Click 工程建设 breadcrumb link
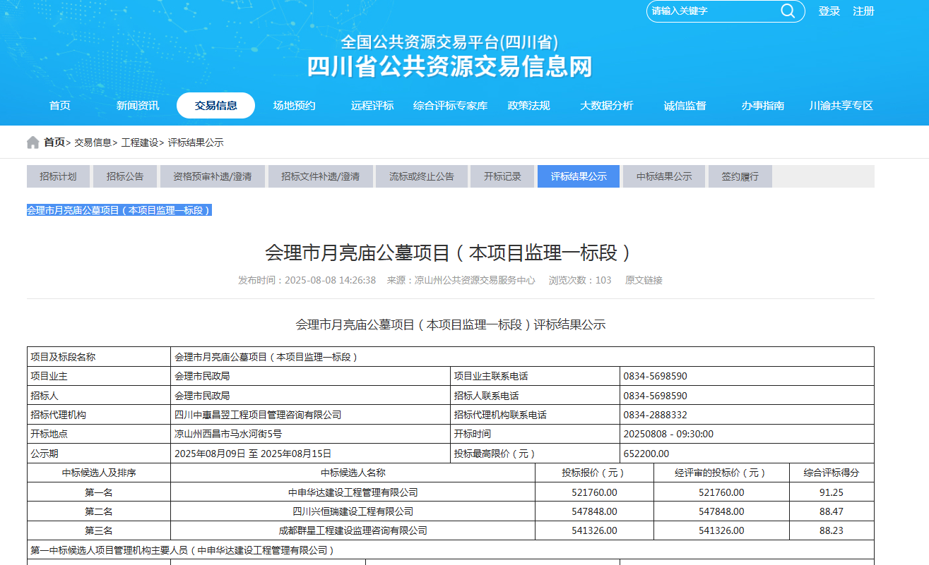Screen dimensions: 929x565 (140, 142)
